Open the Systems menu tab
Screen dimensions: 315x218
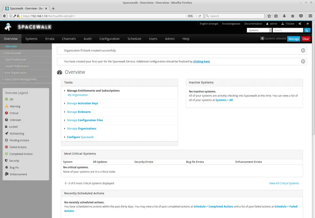[31, 39]
